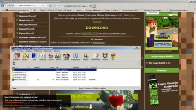Expand the address bar dropdown arrow
Viewport: 196px width, 110px height.
pyautogui.click(x=50, y=5)
